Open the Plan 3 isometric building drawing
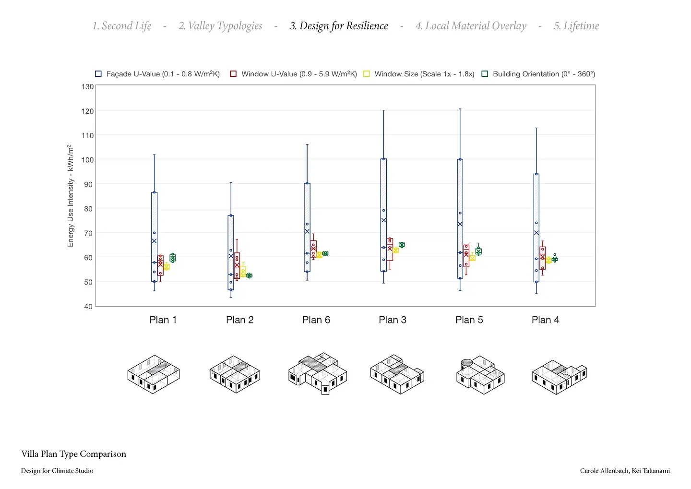 397,374
